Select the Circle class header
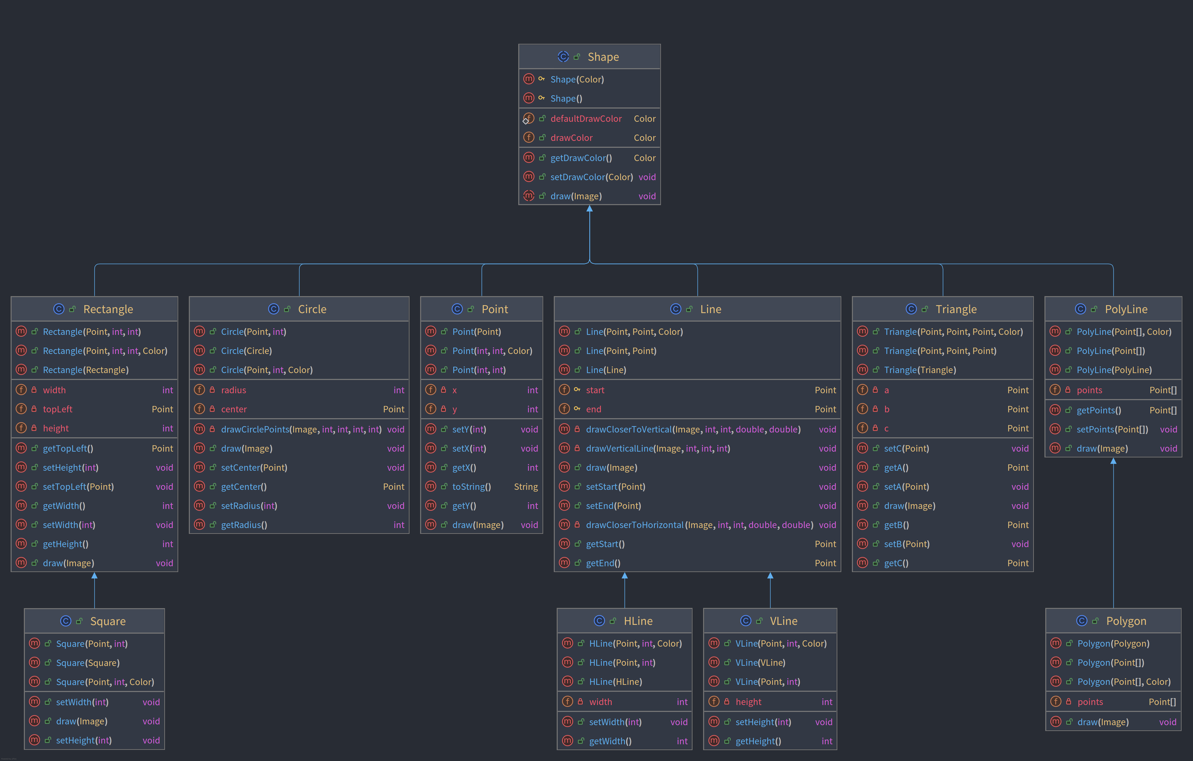 (312, 309)
